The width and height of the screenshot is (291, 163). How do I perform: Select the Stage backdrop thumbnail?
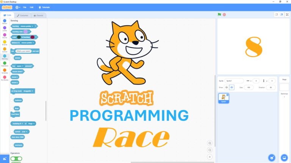pos(284,87)
